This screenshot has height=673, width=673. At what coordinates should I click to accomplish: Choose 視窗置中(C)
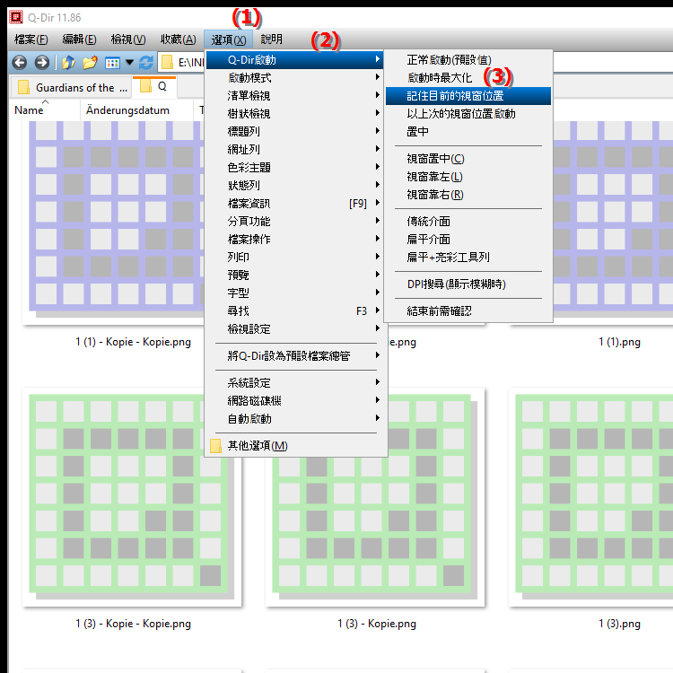[x=468, y=159]
